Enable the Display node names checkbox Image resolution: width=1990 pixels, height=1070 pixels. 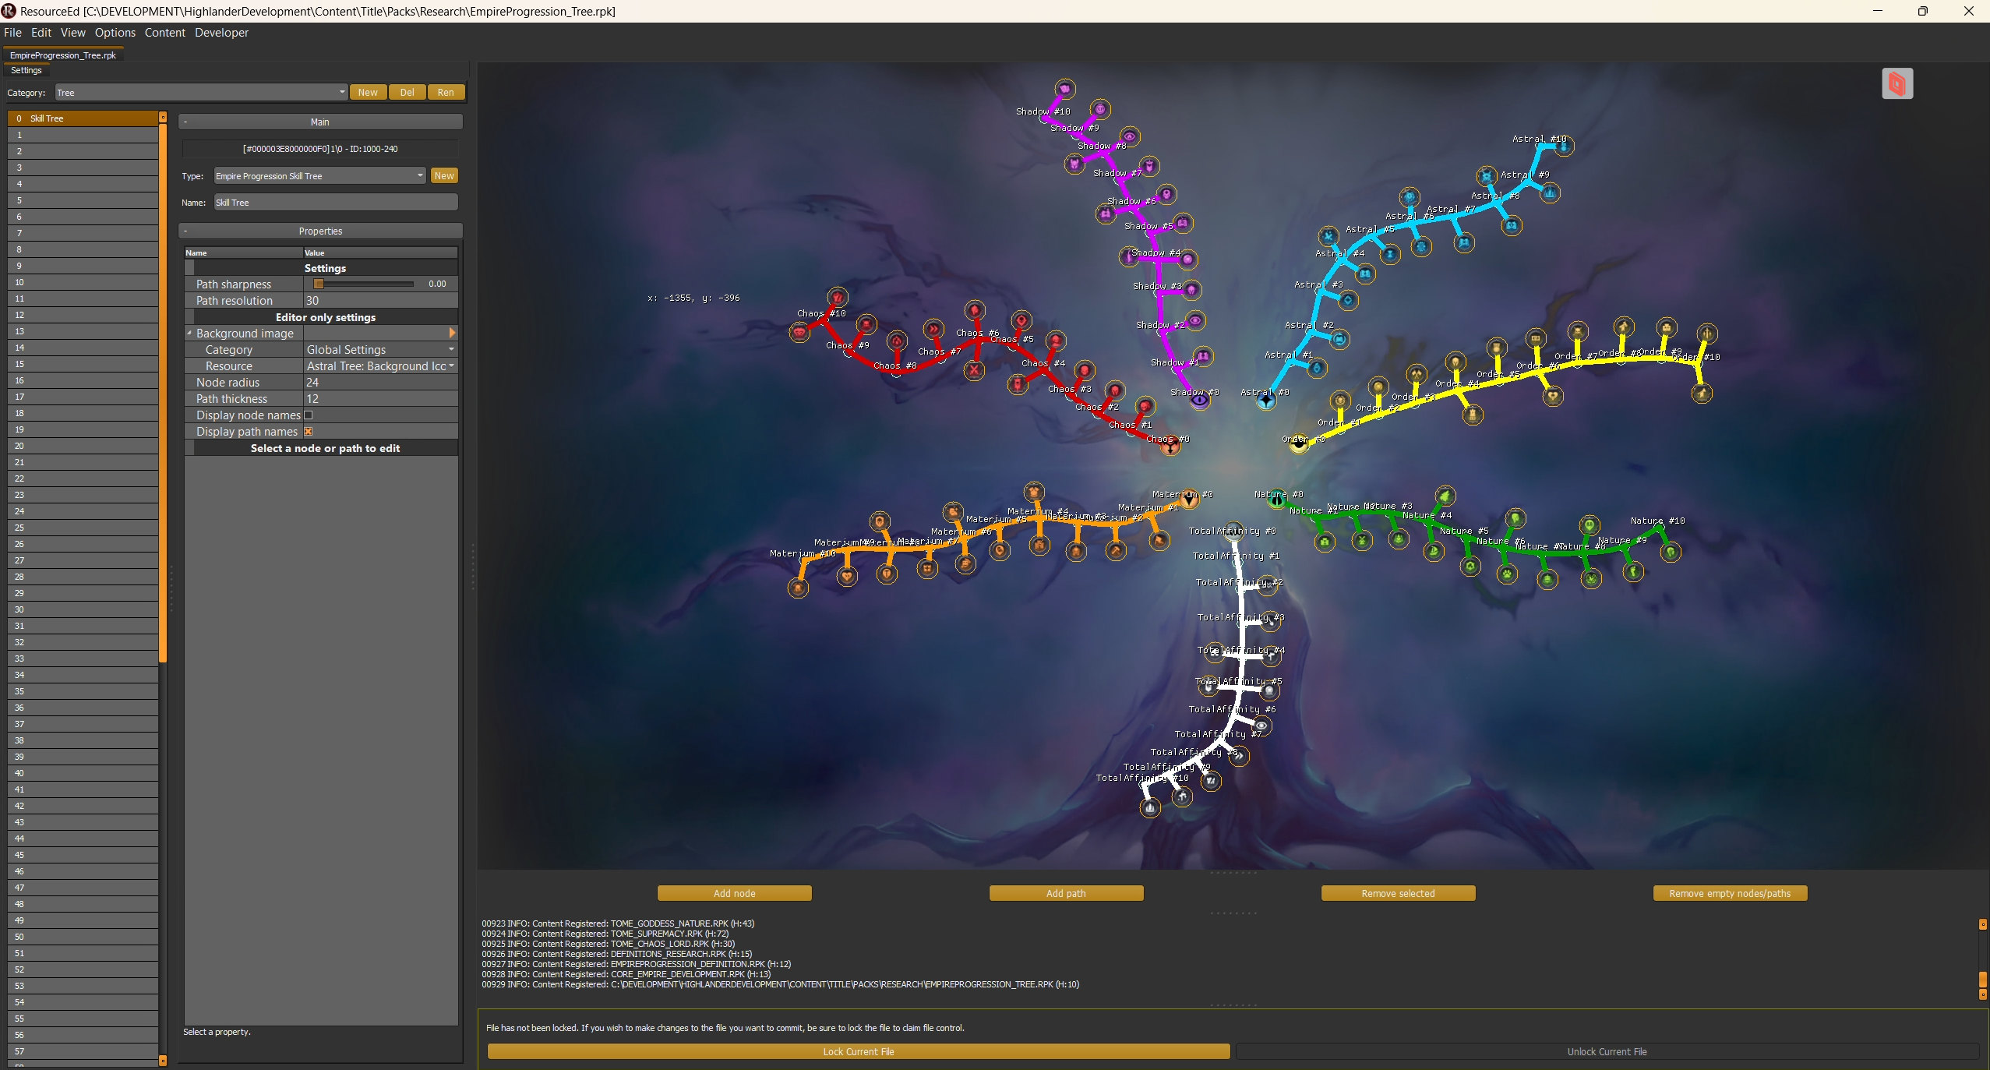point(309,415)
